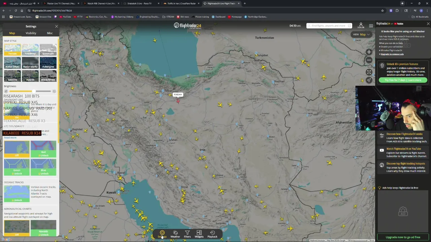Open the VIEW Map dropdown
The width and height of the screenshot is (431, 242).
[361, 34]
